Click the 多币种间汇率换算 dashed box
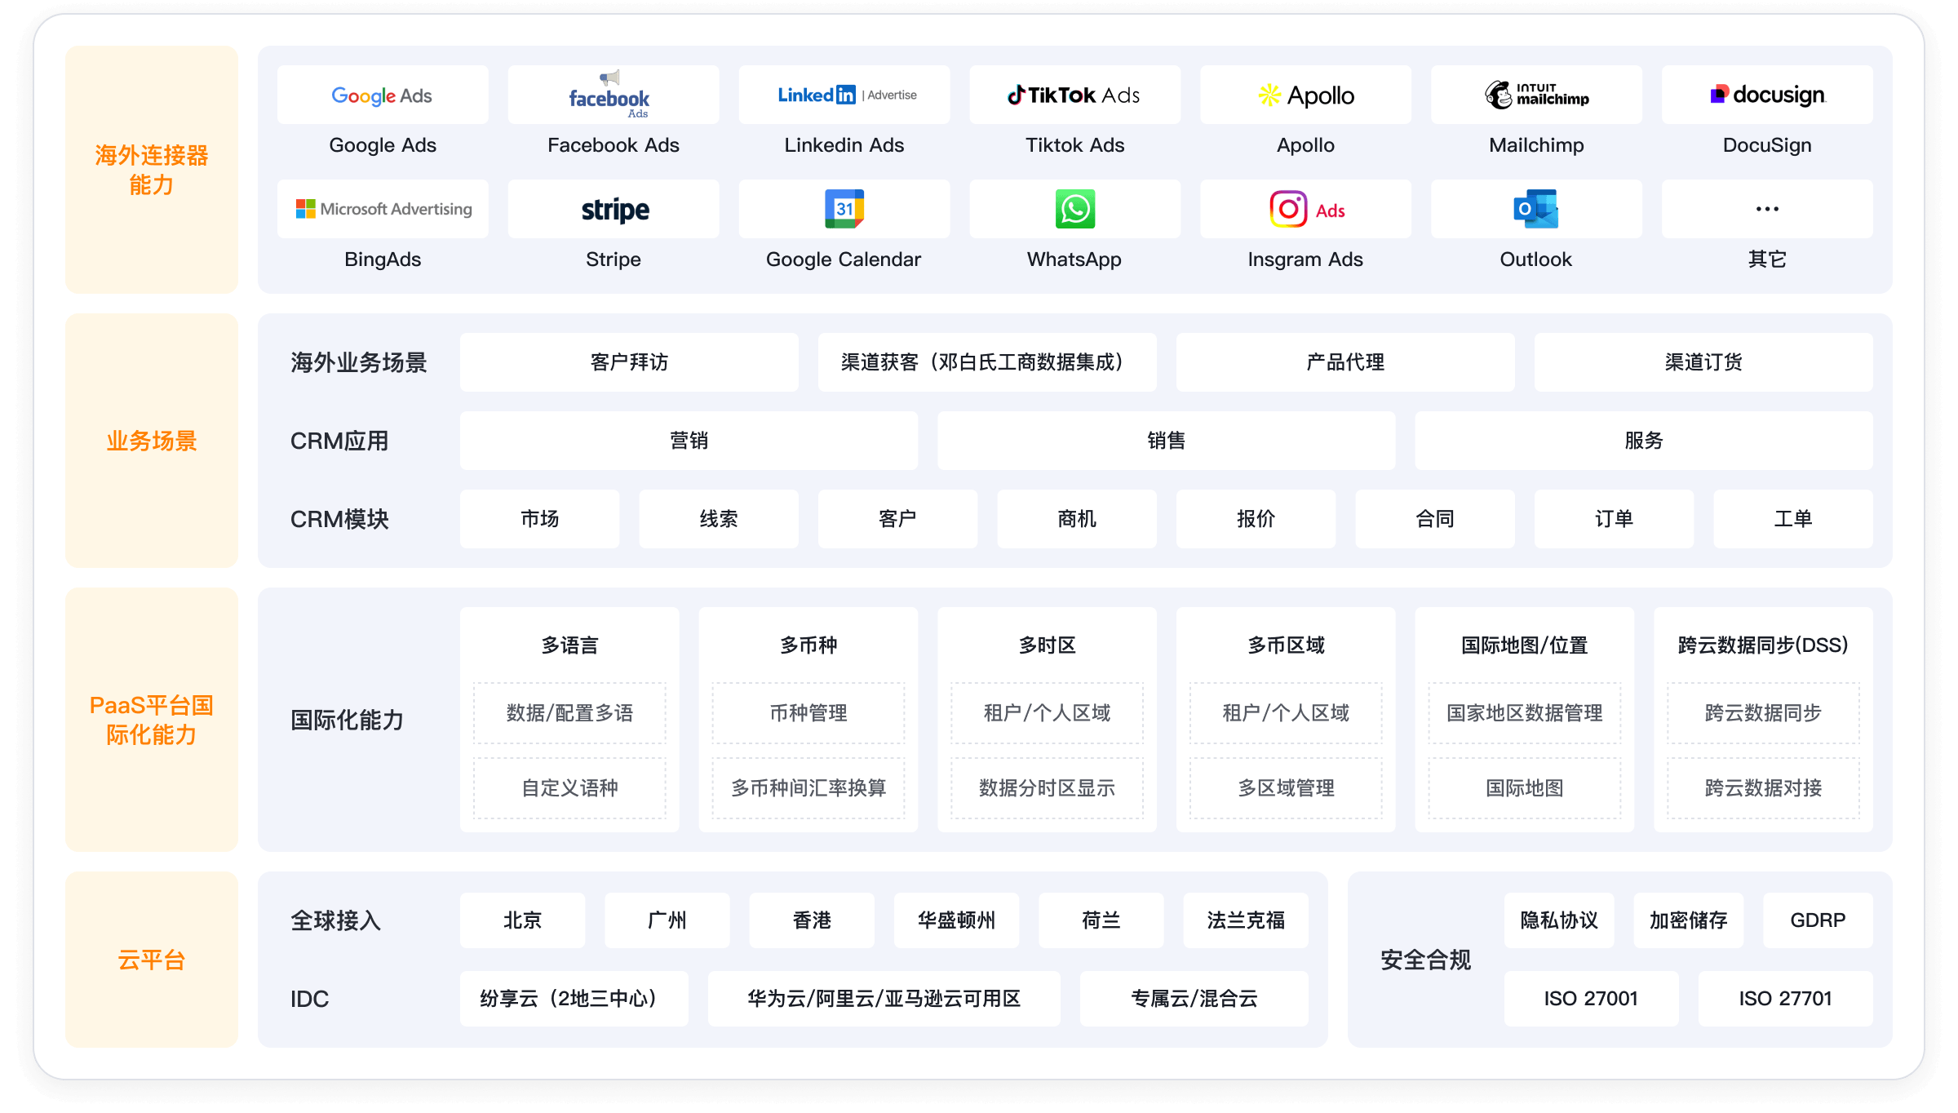Image resolution: width=1958 pixels, height=1113 pixels. point(808,788)
